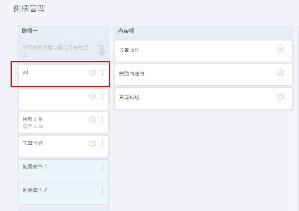Image resolution: width=299 pixels, height=211 pixels.
Task: Open gear settings for the dash widget
Action: [92, 96]
